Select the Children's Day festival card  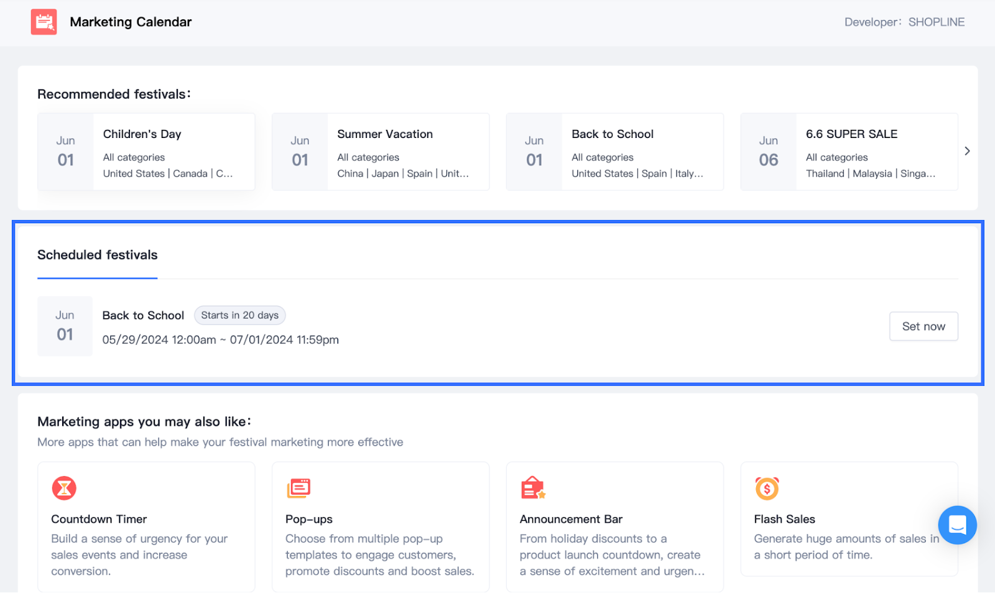(146, 152)
